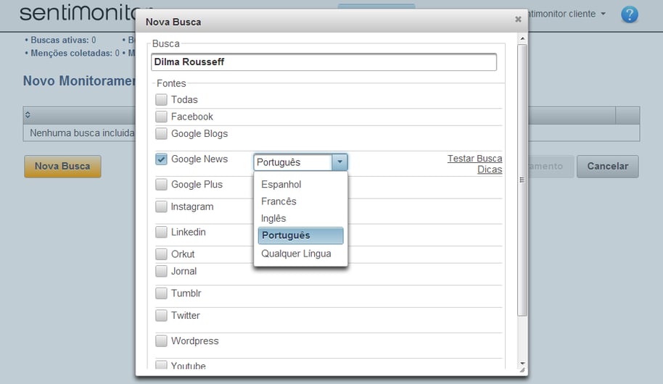Click the Nova Busca button
Screen dimensions: 663x384
click(x=62, y=166)
